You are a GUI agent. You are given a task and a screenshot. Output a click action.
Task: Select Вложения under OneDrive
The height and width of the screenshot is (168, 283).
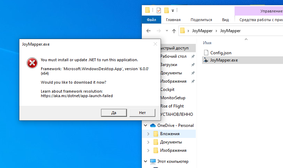point(170,134)
